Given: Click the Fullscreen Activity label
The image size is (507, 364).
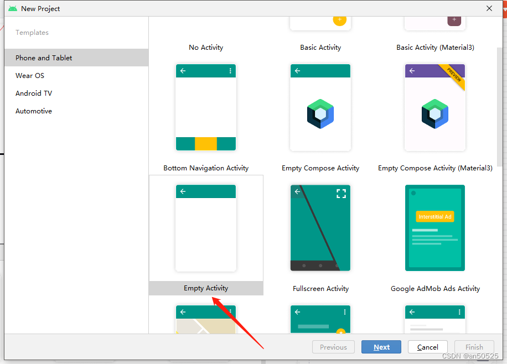Looking at the screenshot, I should click(320, 289).
